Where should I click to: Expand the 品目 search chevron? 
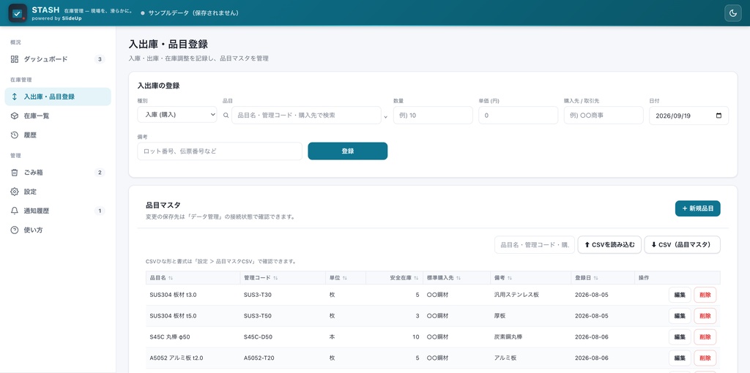pyautogui.click(x=385, y=116)
